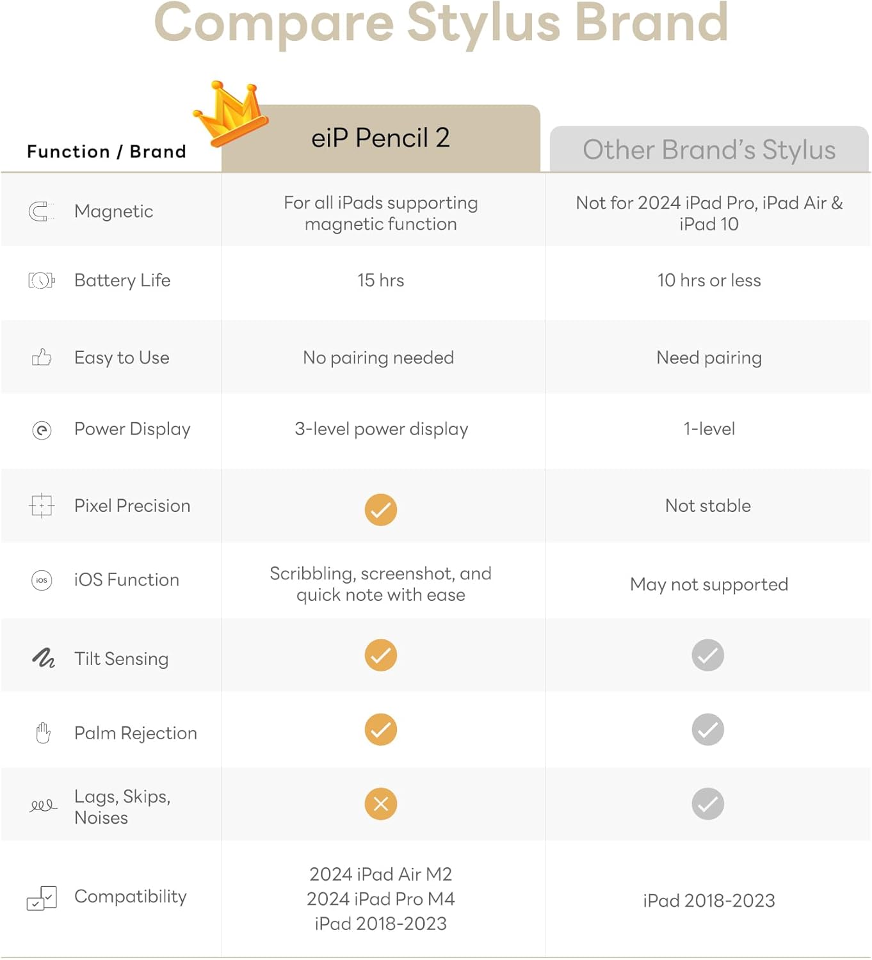This screenshot has height=960, width=872.
Task: Click the "Function / Brand" label
Action: (x=106, y=152)
